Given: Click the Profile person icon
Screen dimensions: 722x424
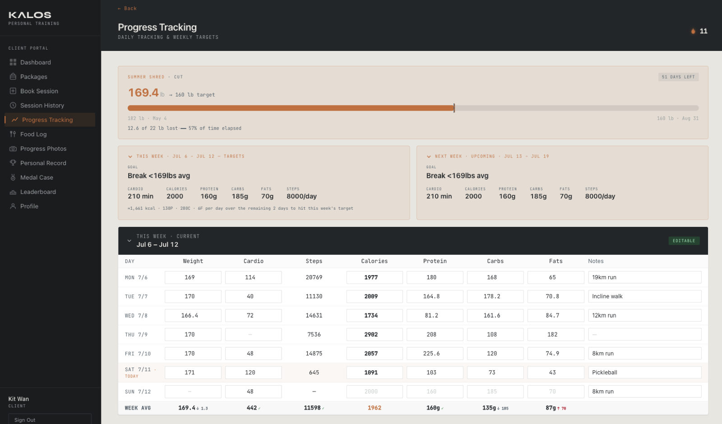Looking at the screenshot, I should (x=13, y=207).
